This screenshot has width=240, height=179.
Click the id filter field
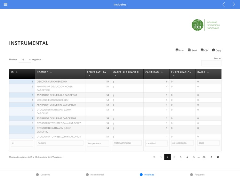point(22,143)
